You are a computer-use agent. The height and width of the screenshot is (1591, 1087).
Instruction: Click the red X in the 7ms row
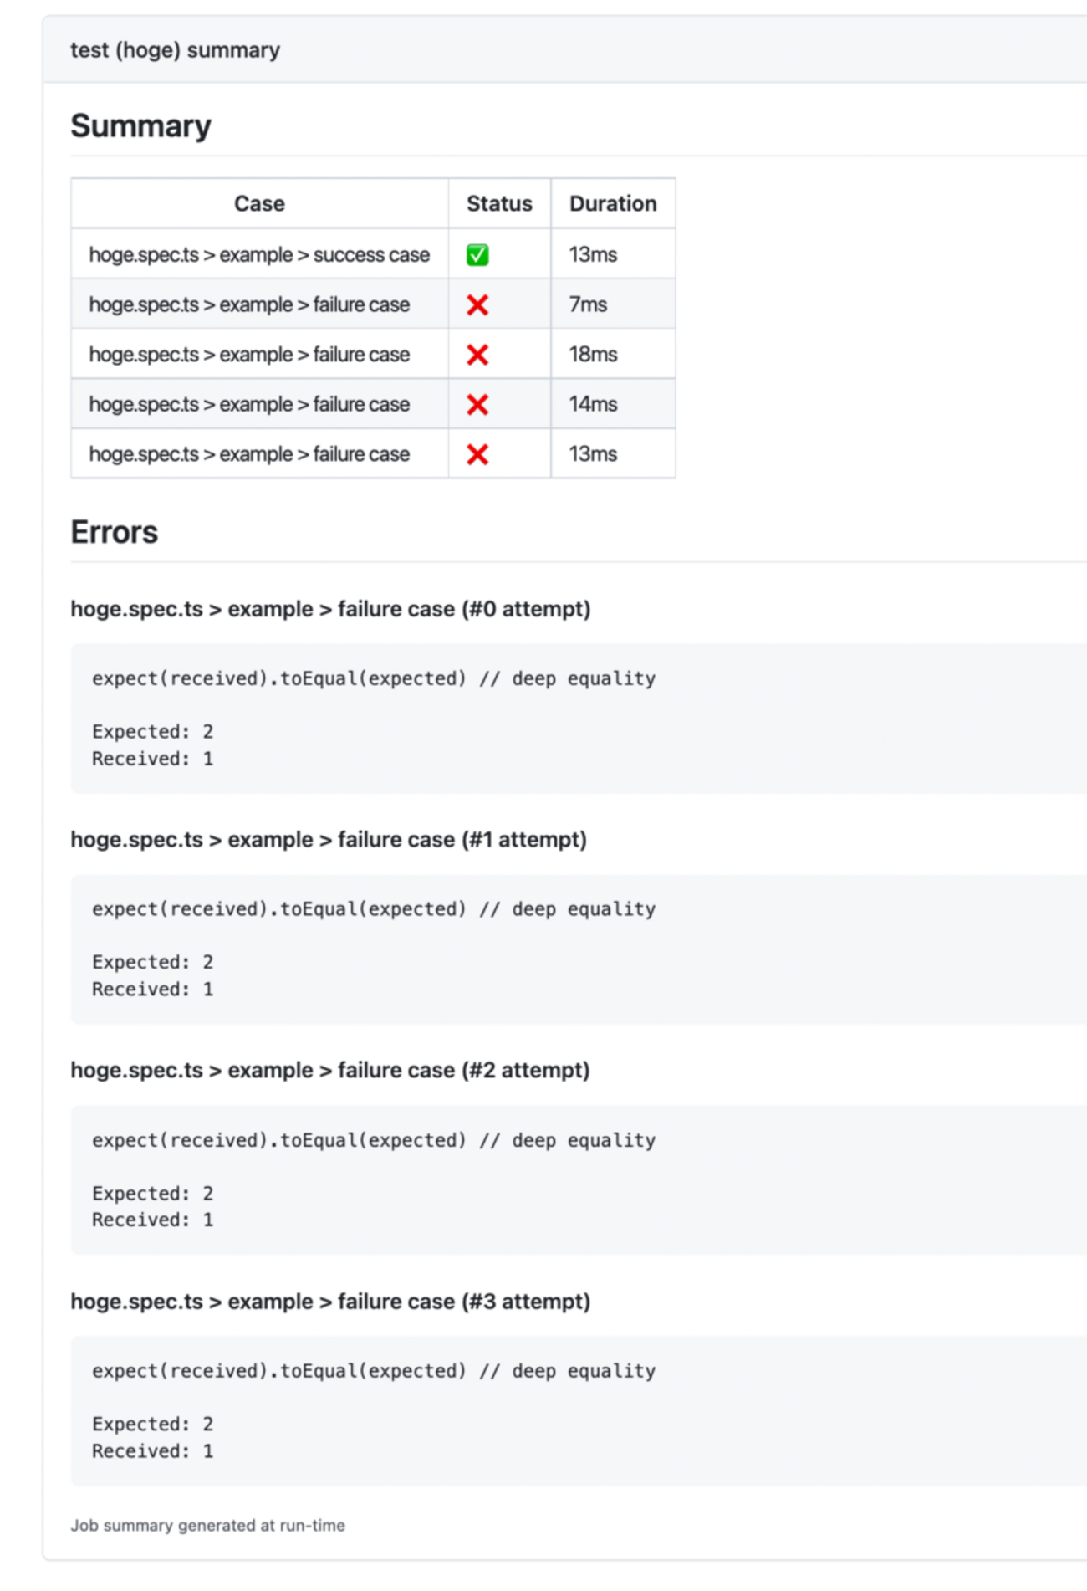point(477,305)
